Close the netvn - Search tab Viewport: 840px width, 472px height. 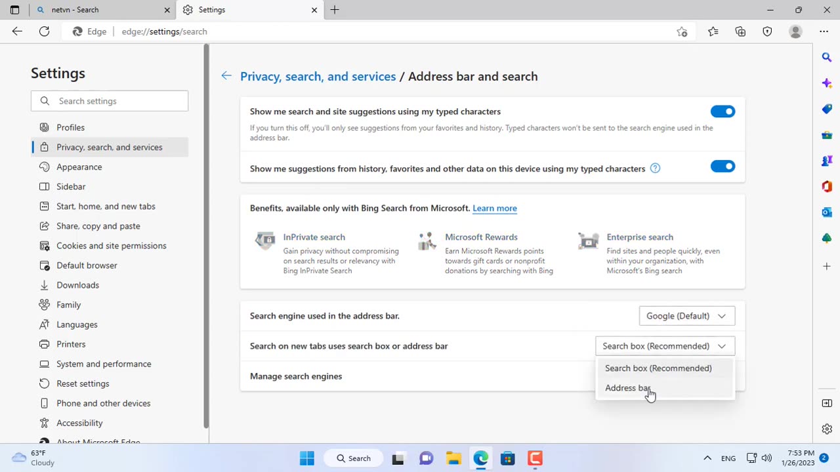click(x=167, y=10)
